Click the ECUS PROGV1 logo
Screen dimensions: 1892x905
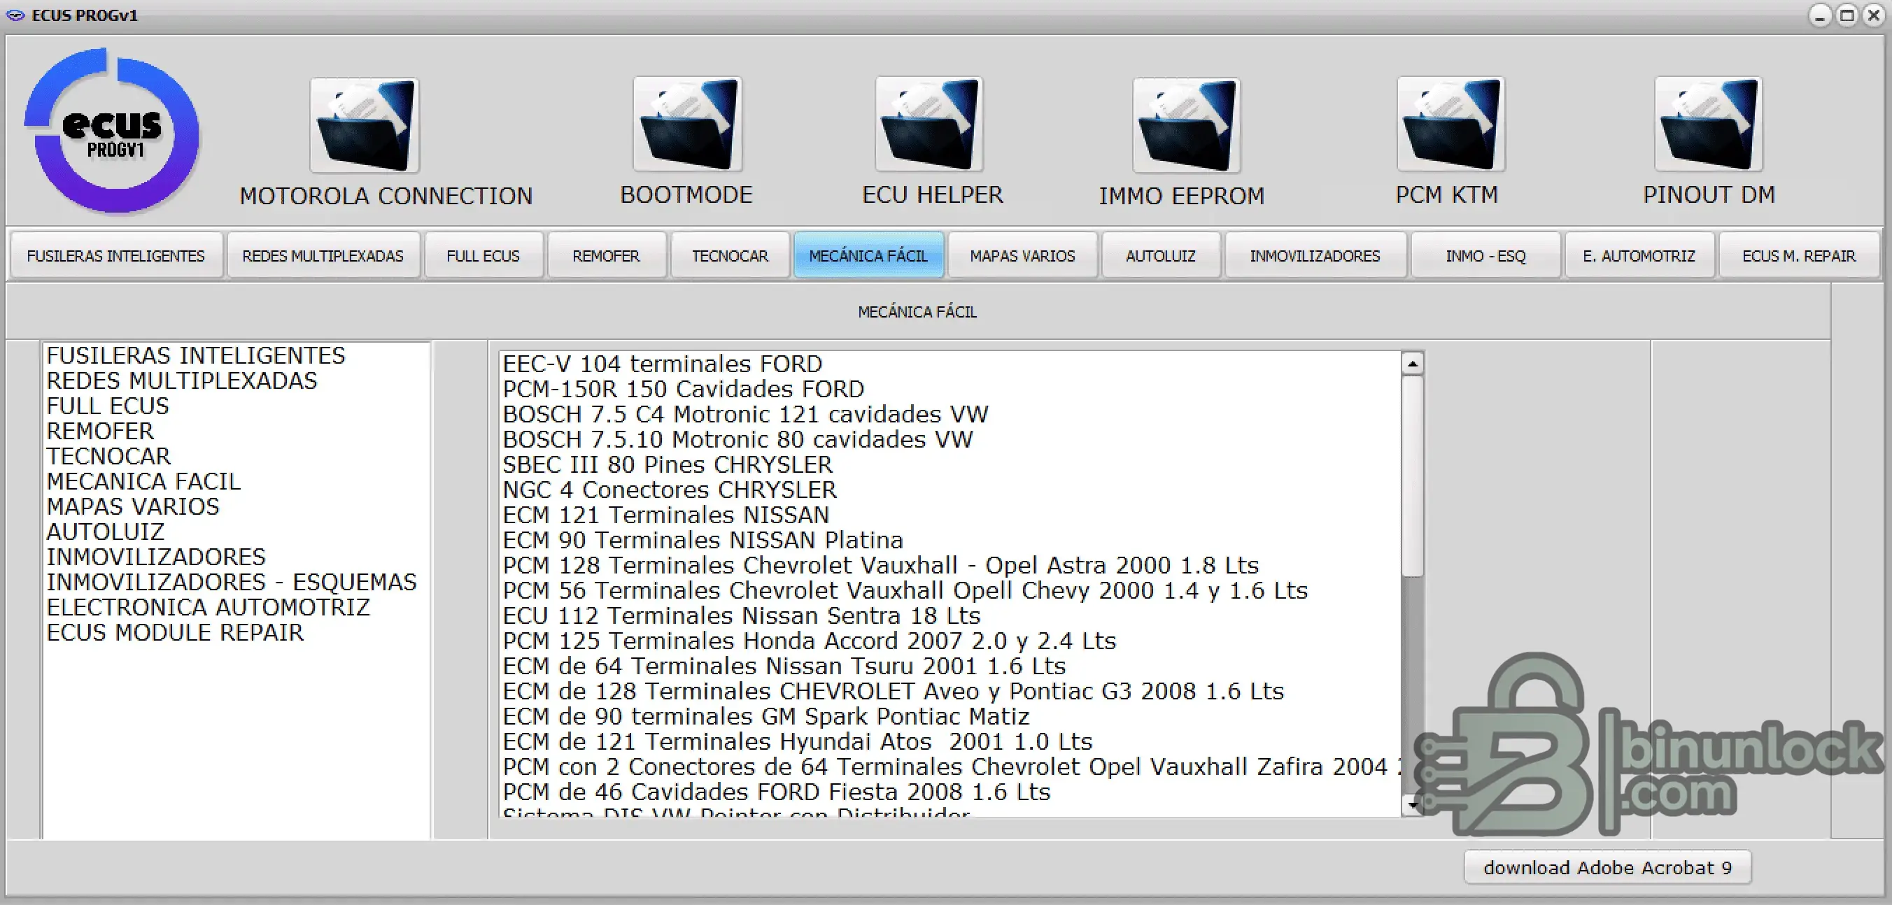[112, 131]
